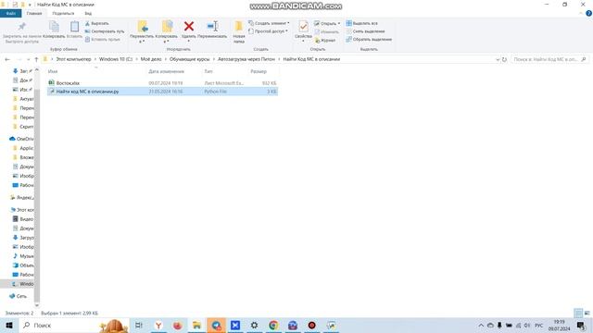The image size is (593, 333).
Task: Open Settings gear icon on the taskbar
Action: tap(254, 325)
